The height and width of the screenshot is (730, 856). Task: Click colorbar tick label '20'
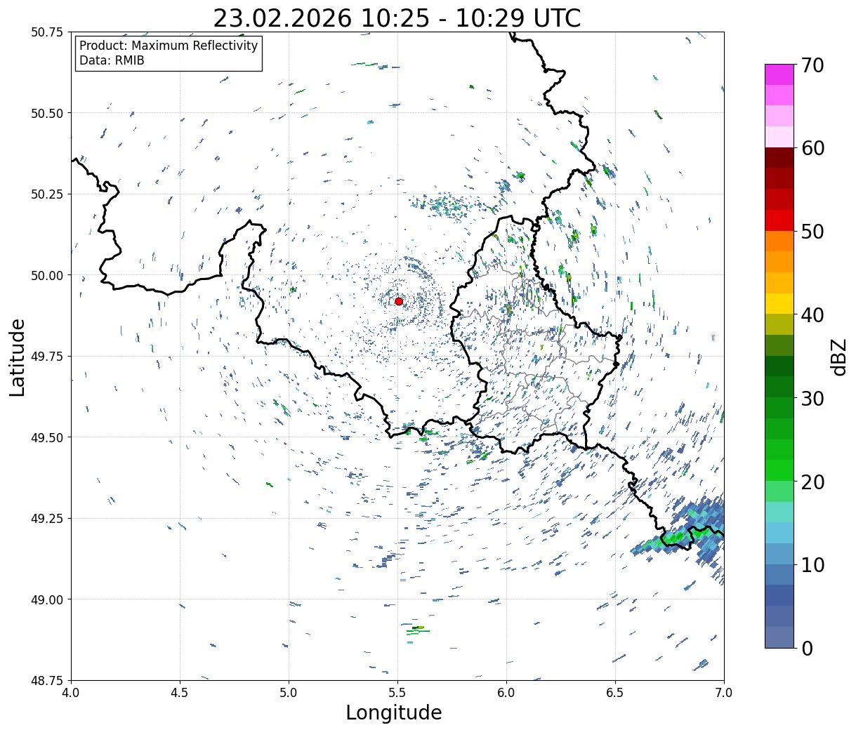click(x=812, y=482)
